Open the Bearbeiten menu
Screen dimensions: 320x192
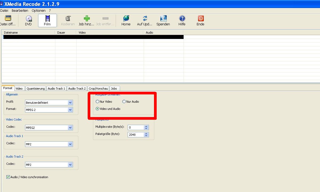pyautogui.click(x=20, y=11)
